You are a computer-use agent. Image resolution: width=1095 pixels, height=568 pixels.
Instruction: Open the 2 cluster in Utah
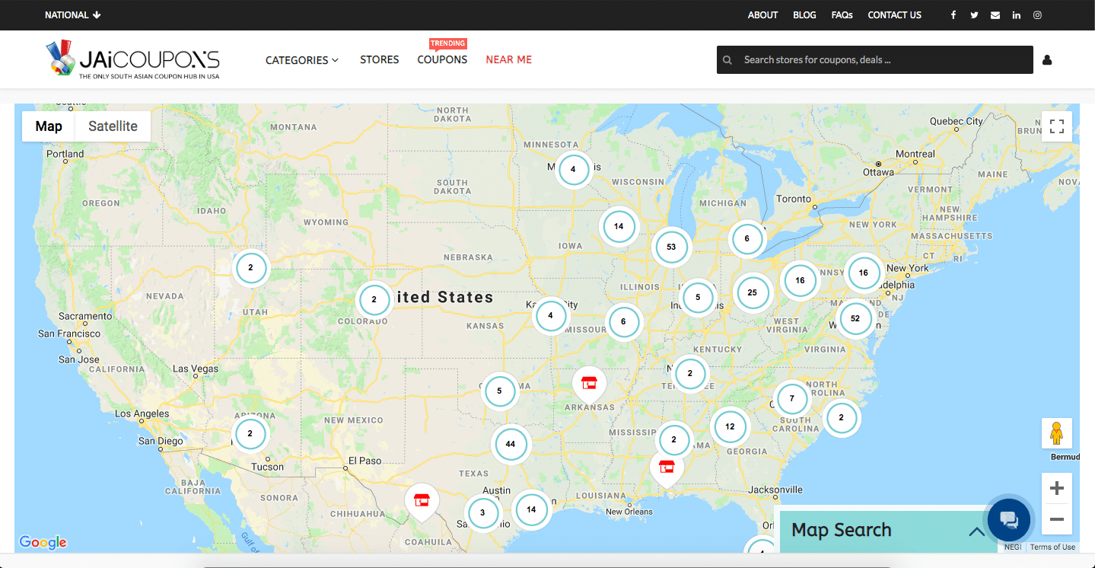tap(250, 268)
